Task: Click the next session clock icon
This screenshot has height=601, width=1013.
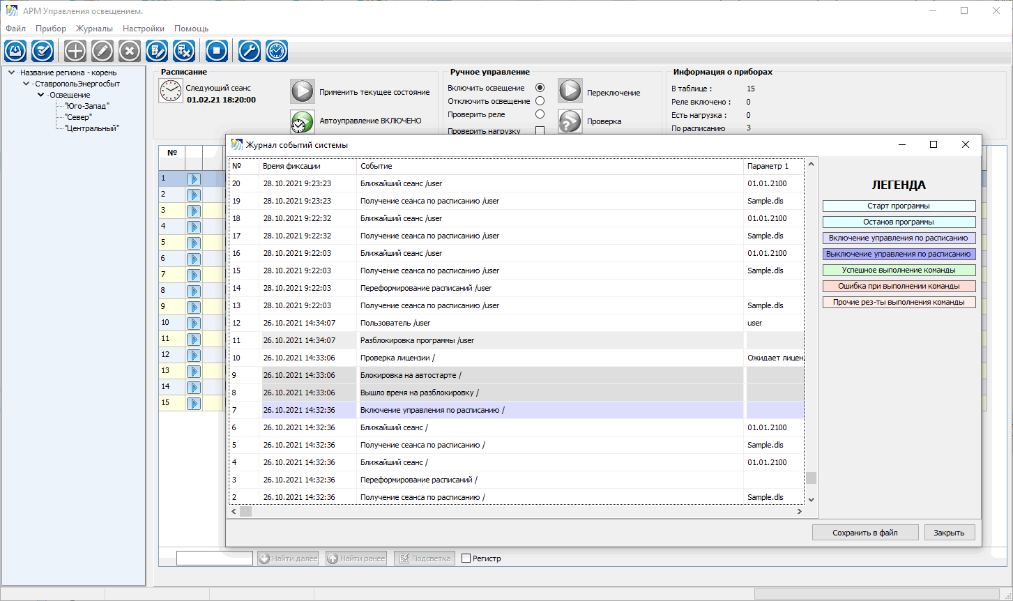Action: [x=171, y=91]
